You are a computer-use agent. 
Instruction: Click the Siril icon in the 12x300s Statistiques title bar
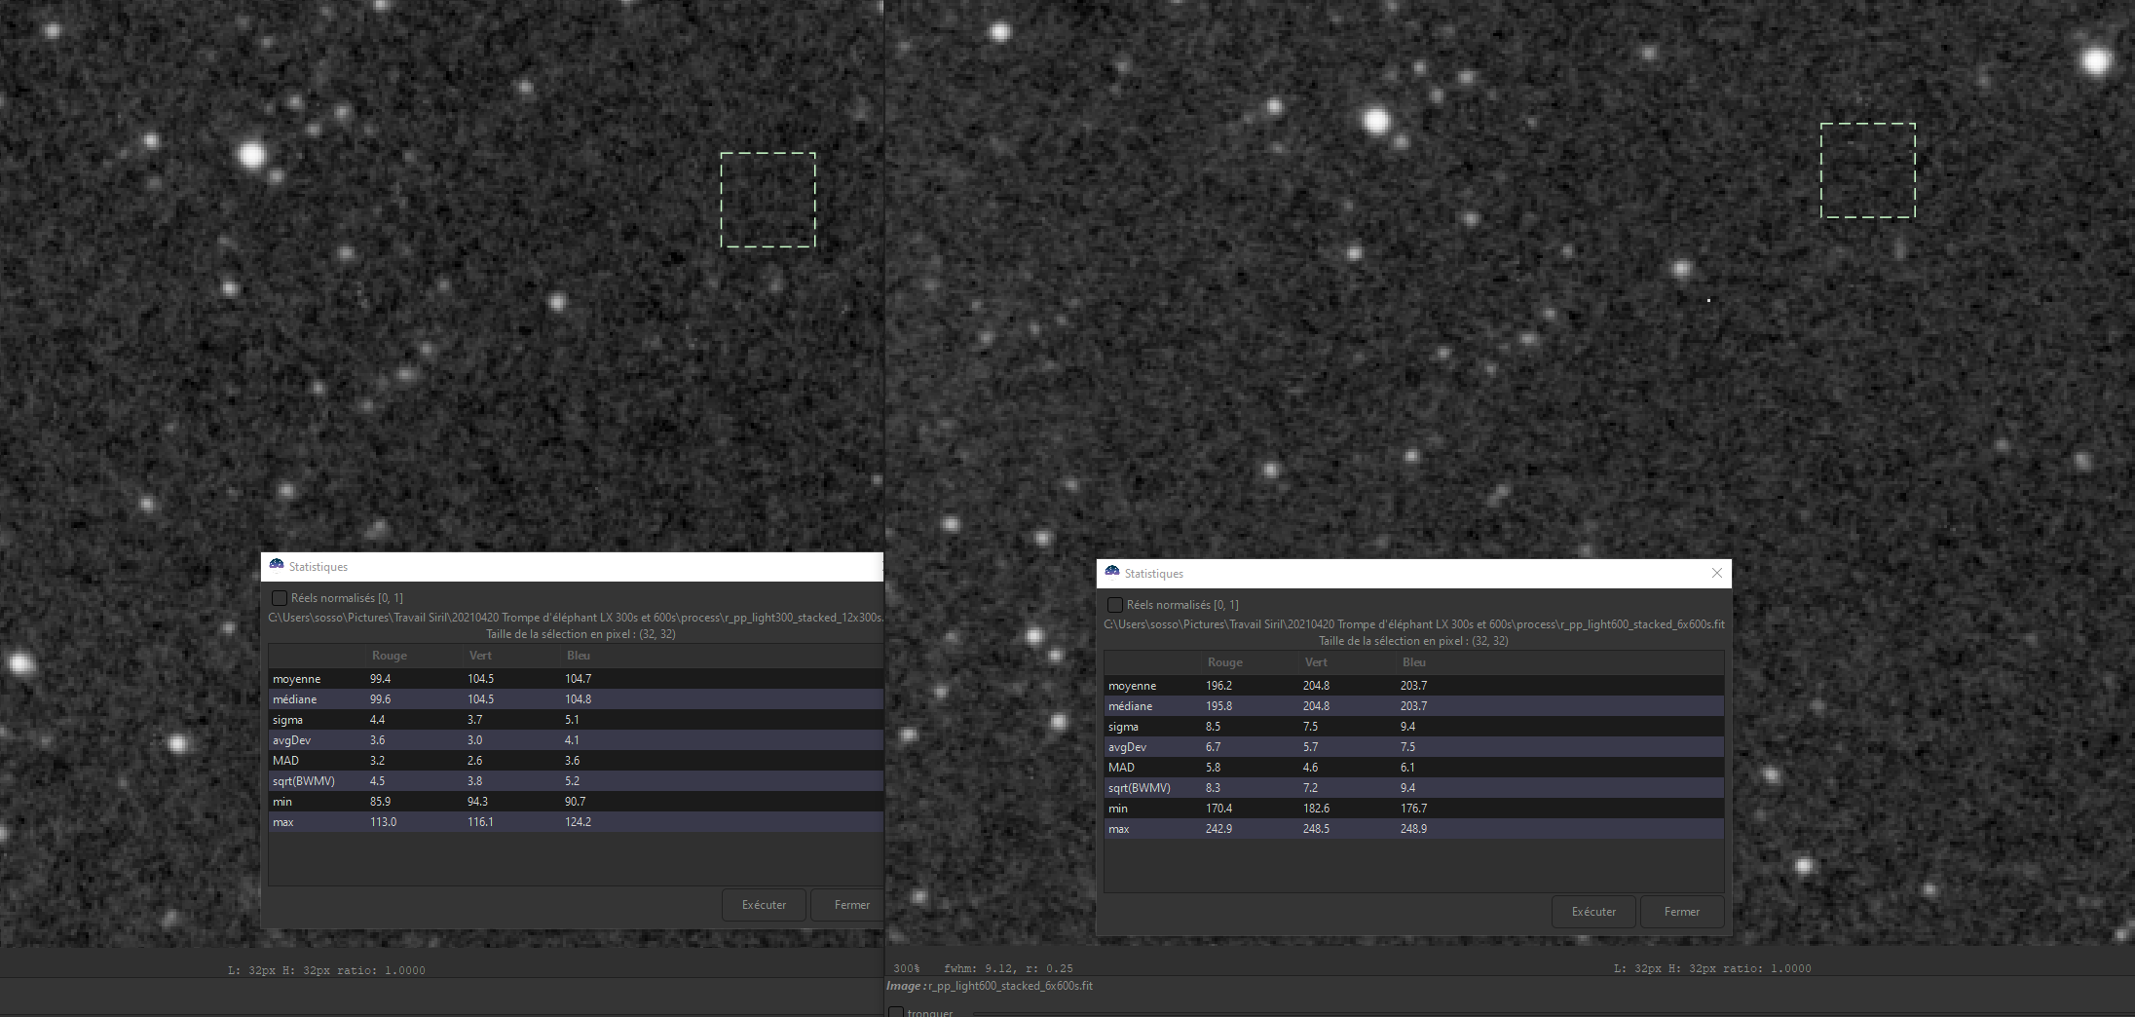click(277, 565)
